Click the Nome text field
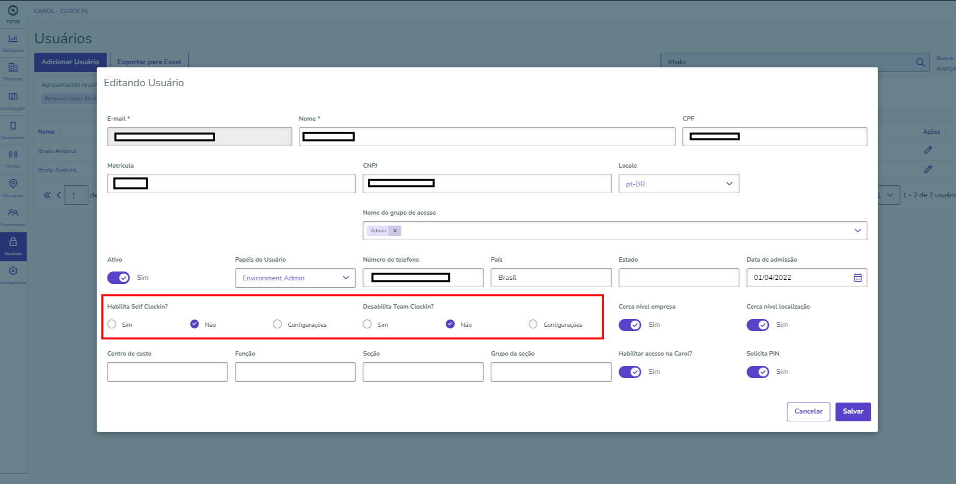The image size is (956, 484). pos(487,137)
